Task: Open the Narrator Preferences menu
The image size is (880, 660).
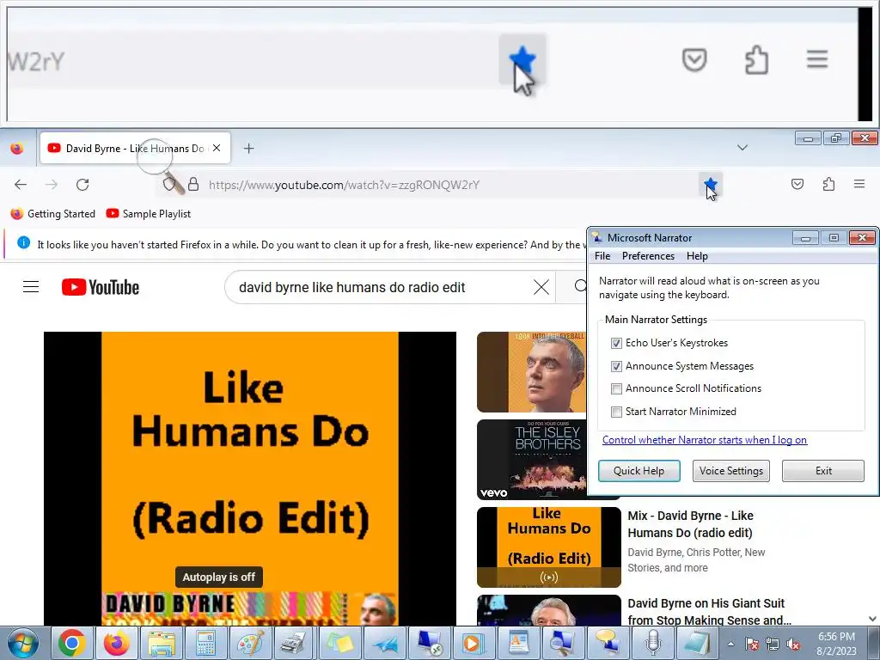Action: point(648,256)
